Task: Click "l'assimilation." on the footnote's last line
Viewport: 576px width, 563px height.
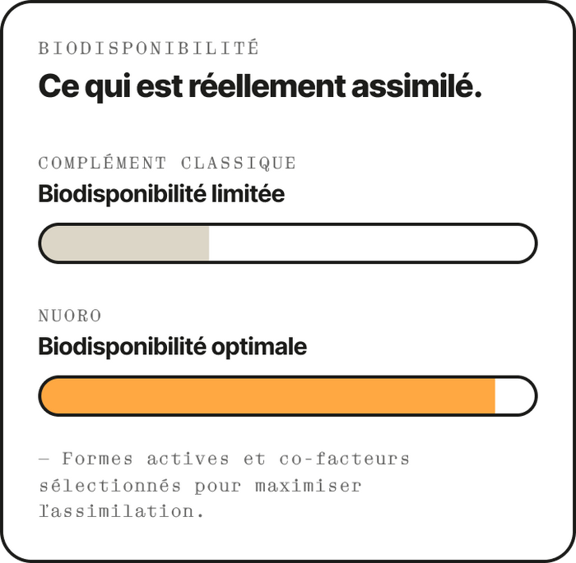Action: (x=121, y=511)
